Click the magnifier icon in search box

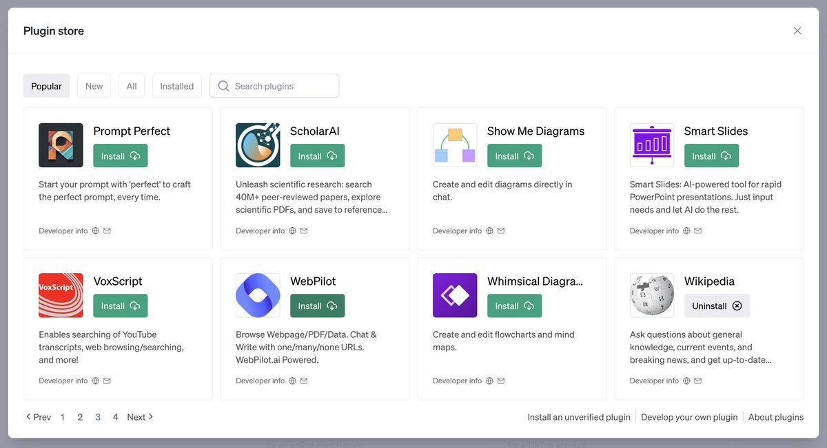click(x=223, y=86)
